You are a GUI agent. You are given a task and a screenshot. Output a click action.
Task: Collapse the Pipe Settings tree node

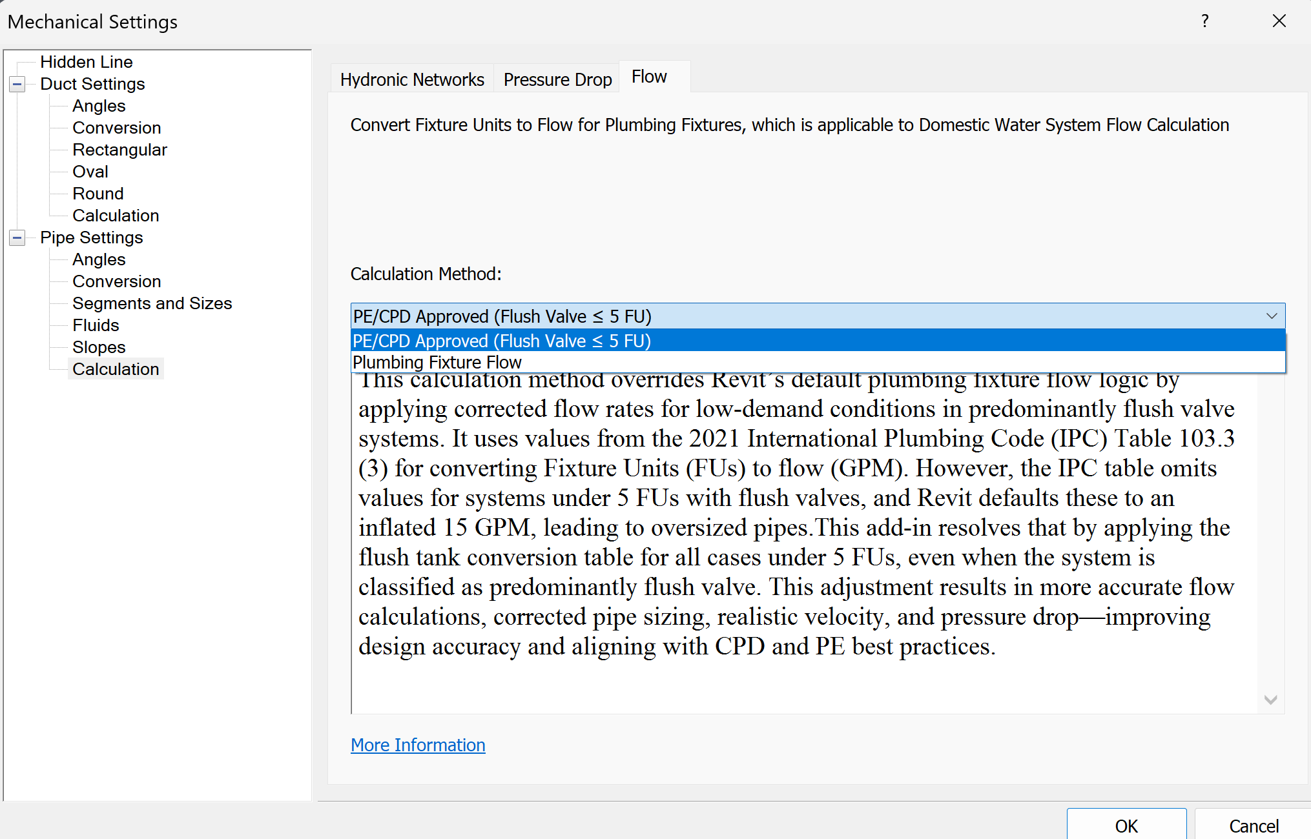click(17, 238)
